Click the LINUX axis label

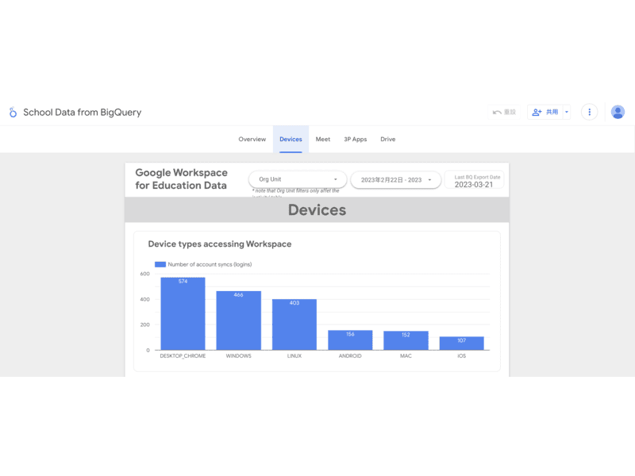coord(294,355)
